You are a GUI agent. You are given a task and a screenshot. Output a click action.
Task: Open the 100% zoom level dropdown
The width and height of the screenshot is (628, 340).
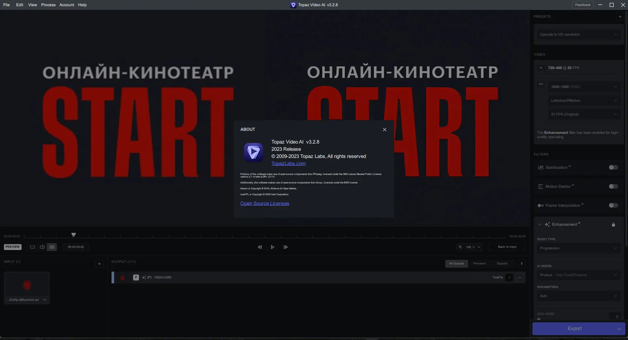pos(473,247)
